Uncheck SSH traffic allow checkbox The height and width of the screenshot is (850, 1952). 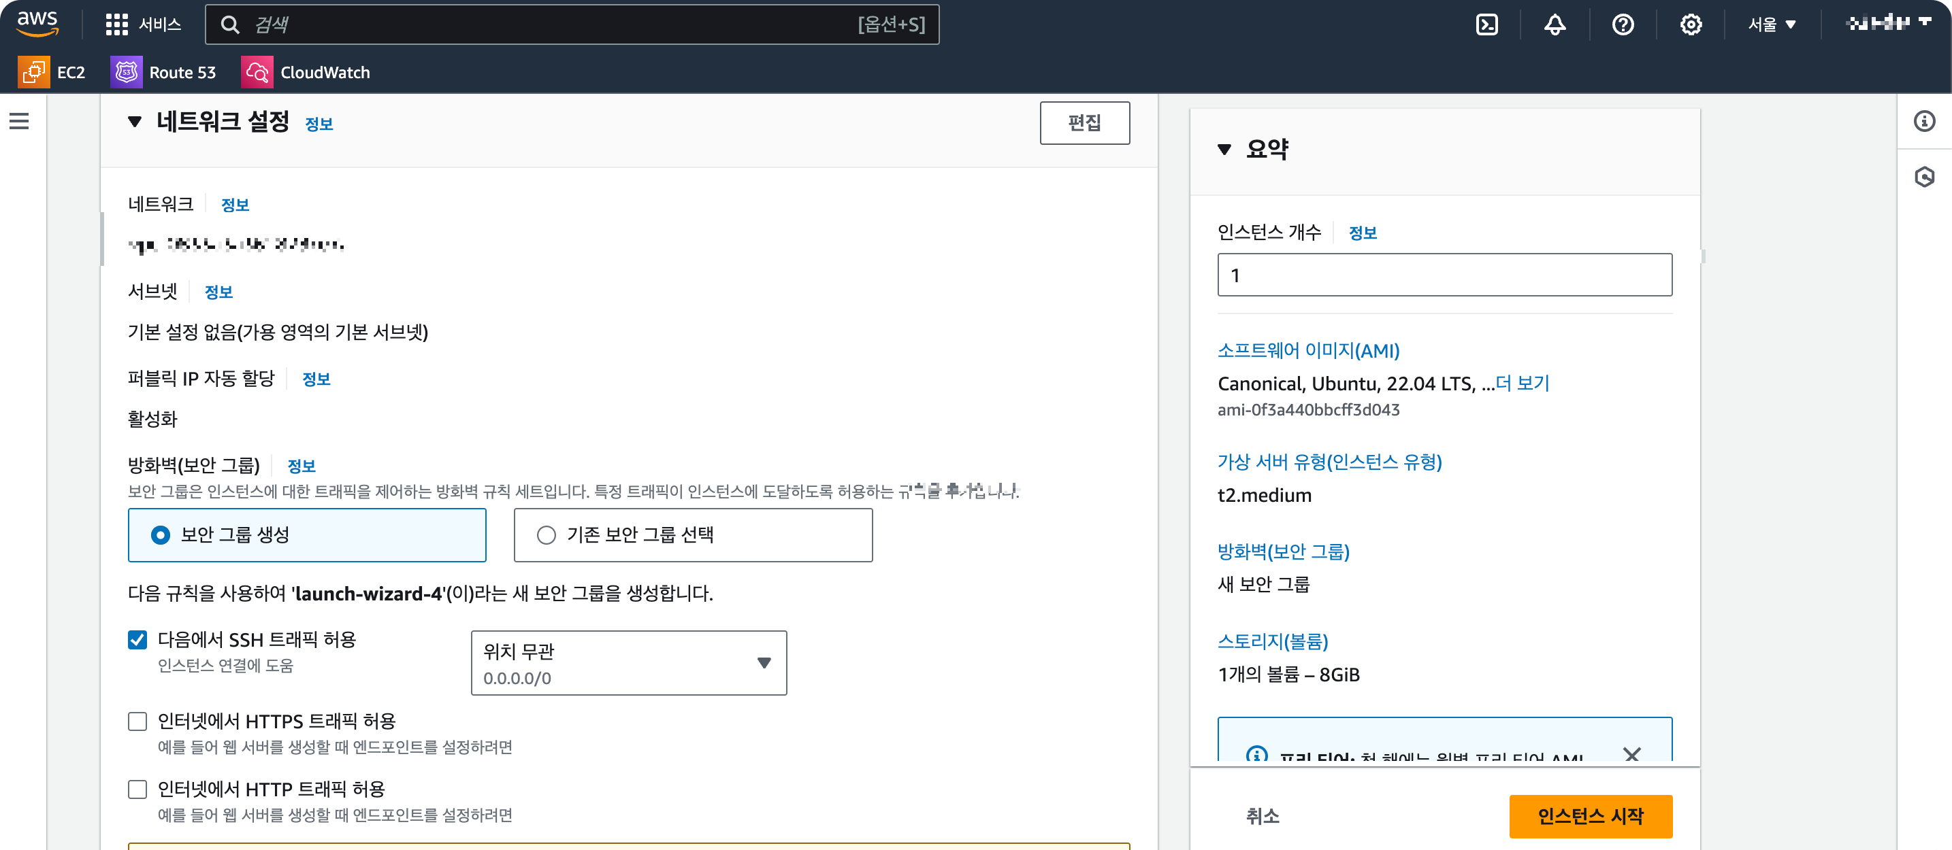coord(137,640)
